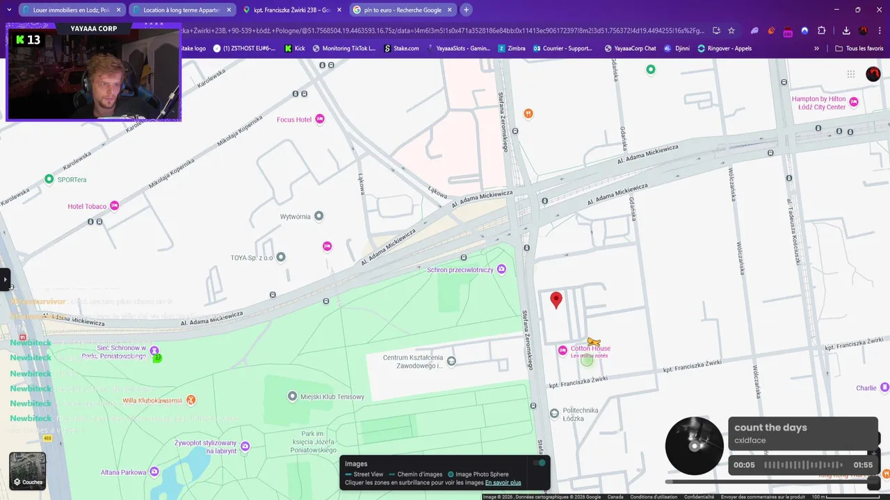Seek in the music player waveform bar
The width and height of the screenshot is (890, 500).
pos(803,465)
